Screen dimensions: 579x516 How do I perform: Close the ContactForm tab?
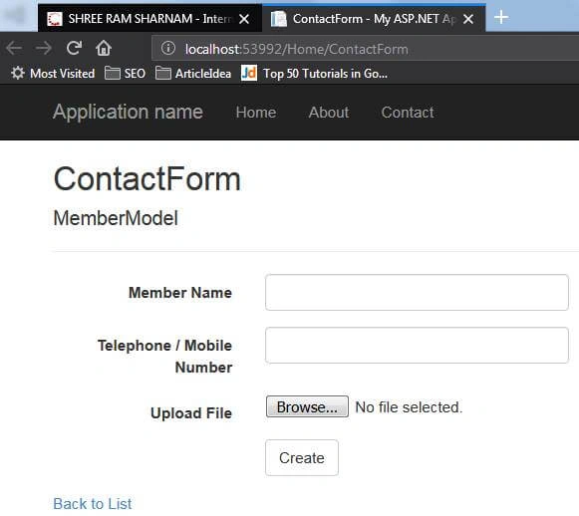(468, 19)
